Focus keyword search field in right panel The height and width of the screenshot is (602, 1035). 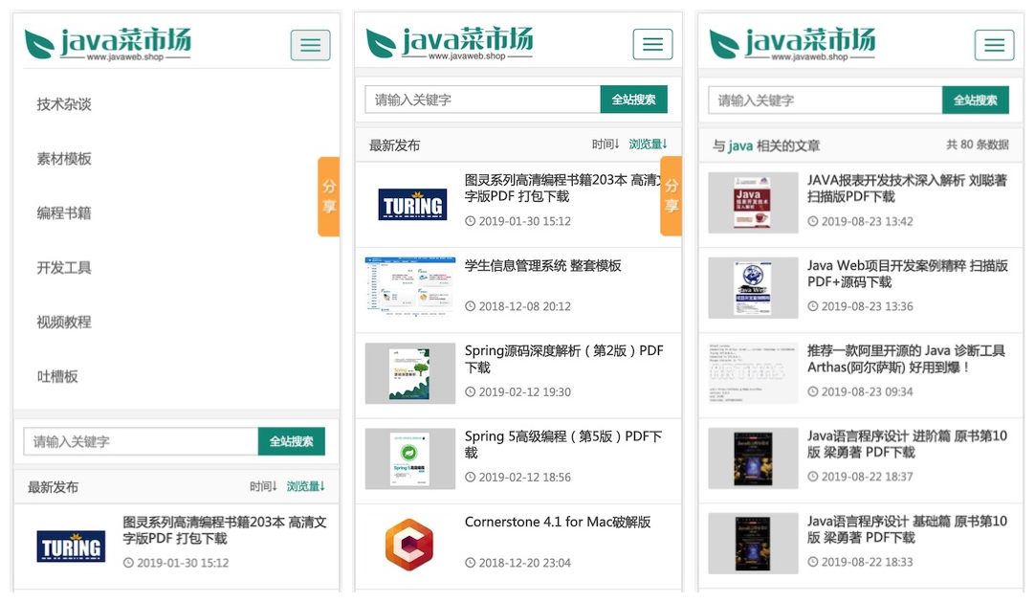click(826, 100)
